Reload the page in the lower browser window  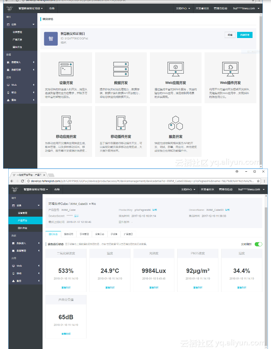tap(22, 181)
